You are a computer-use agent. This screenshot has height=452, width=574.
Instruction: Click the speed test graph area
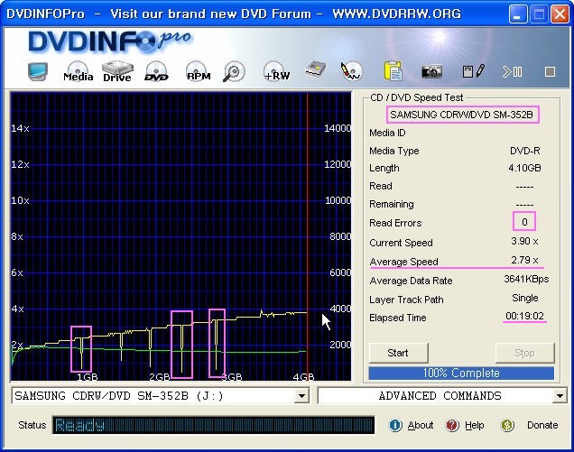[181, 236]
